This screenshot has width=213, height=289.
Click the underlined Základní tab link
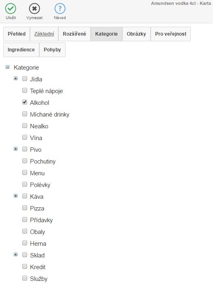point(44,34)
